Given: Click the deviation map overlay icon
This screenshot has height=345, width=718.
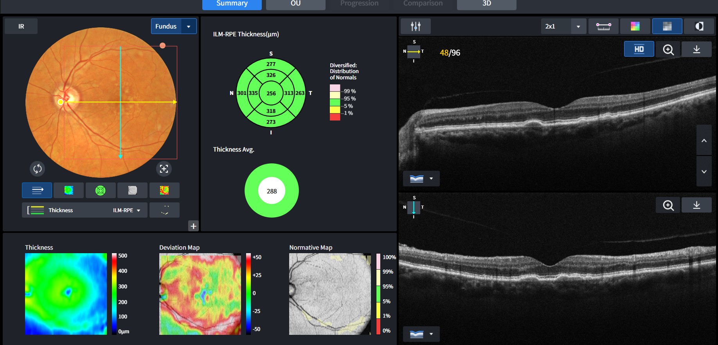Looking at the screenshot, I should [x=164, y=190].
